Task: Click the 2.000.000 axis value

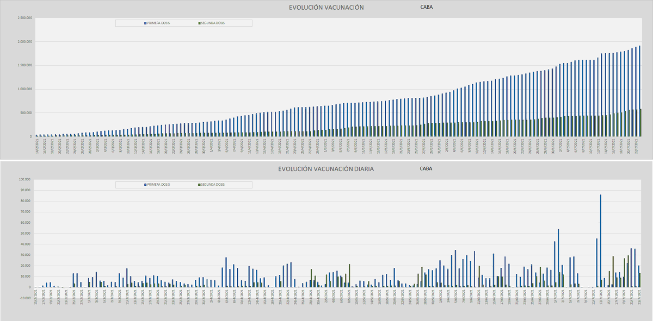Action: tap(26, 42)
